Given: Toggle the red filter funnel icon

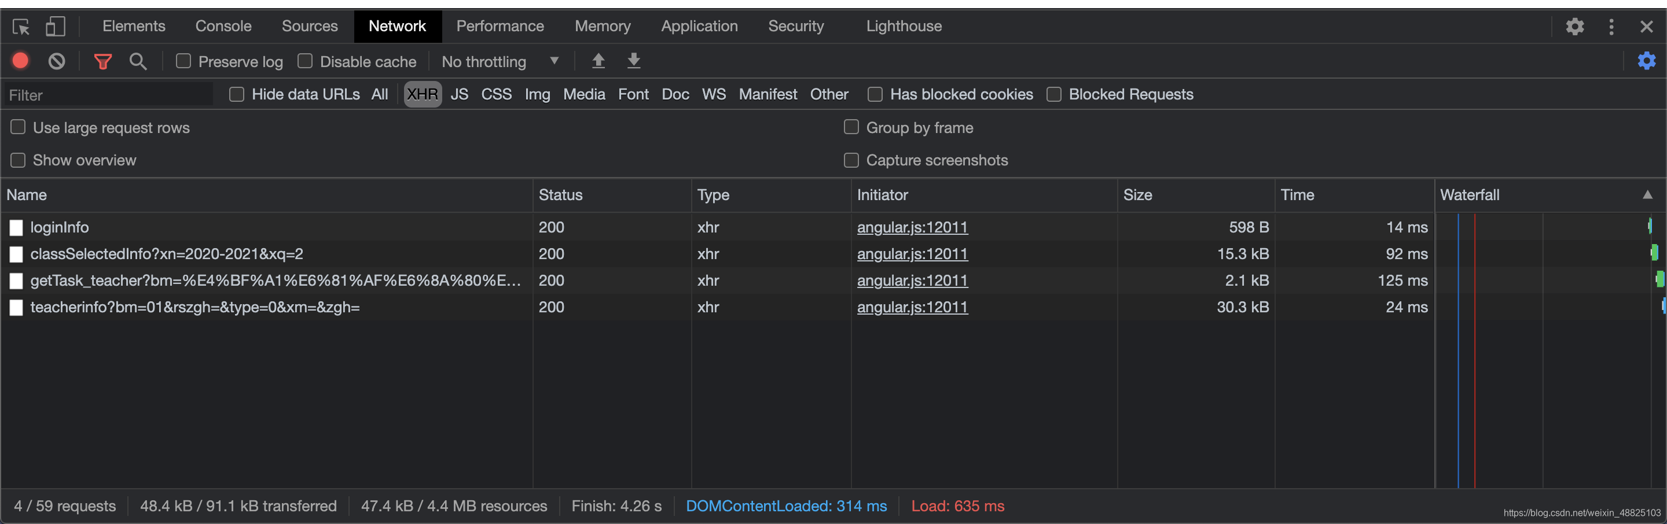Looking at the screenshot, I should click(x=103, y=61).
